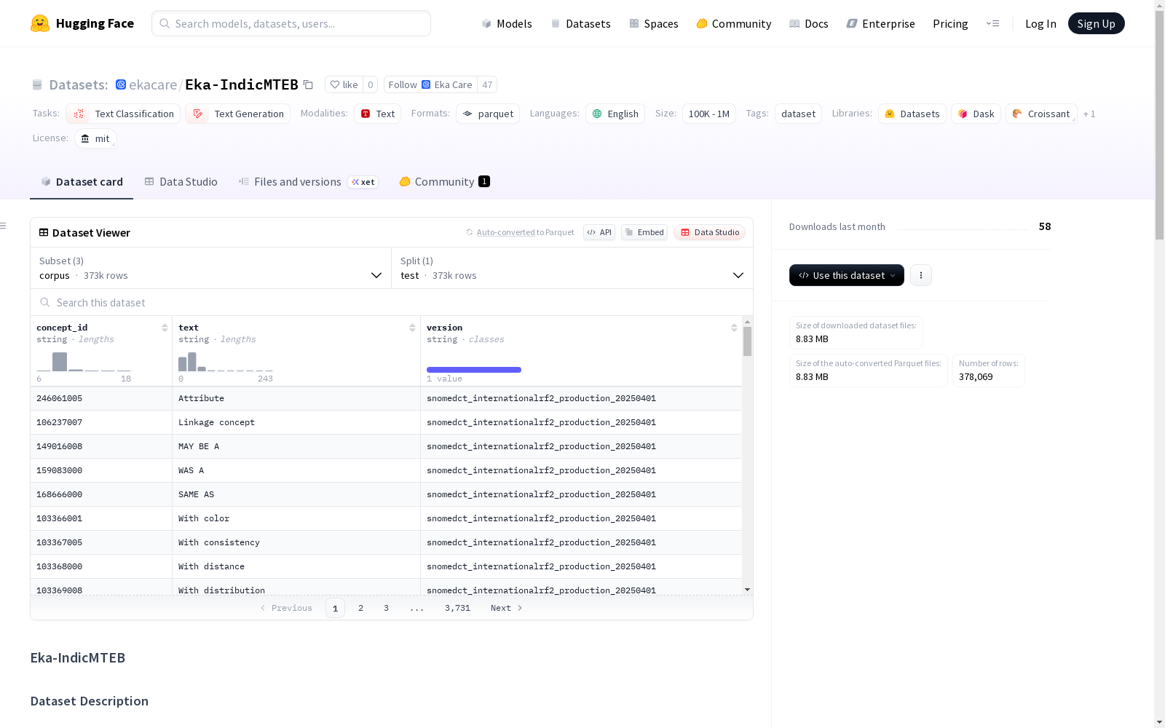Open Docs from the top navigation
The height and width of the screenshot is (728, 1165).
809,23
